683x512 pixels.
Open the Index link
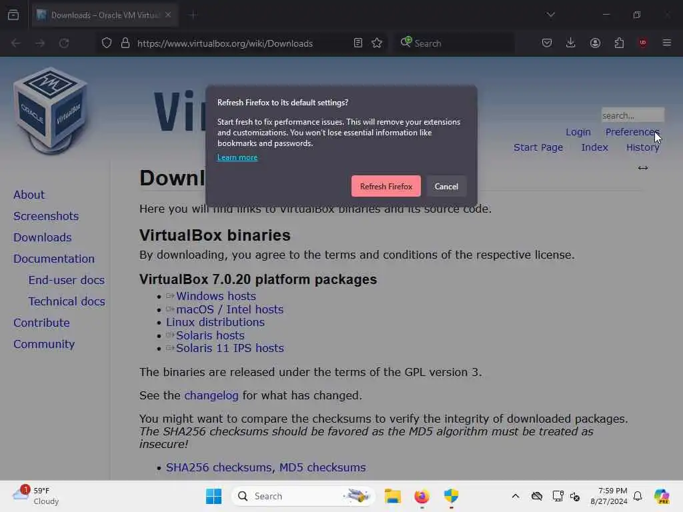[594, 147]
